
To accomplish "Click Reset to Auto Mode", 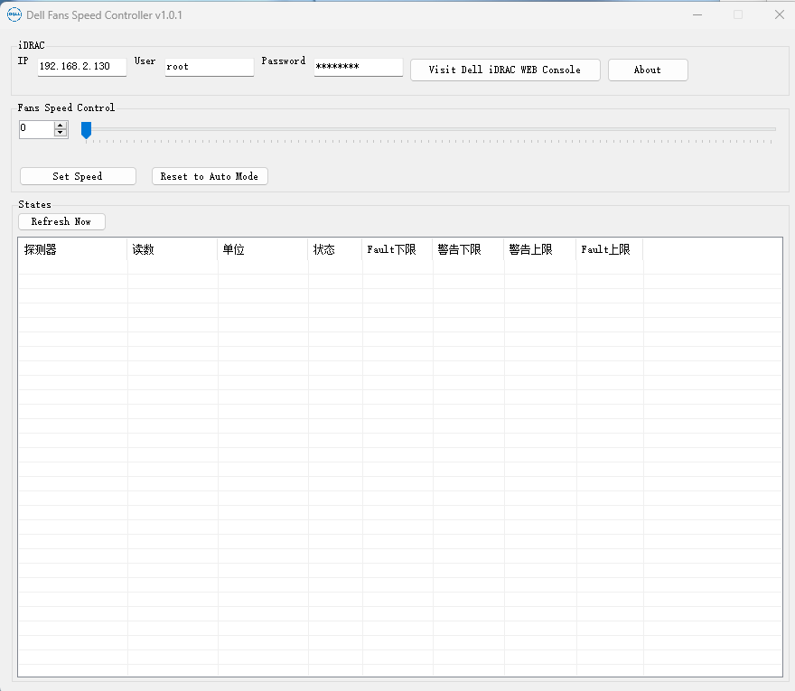I will pos(210,176).
